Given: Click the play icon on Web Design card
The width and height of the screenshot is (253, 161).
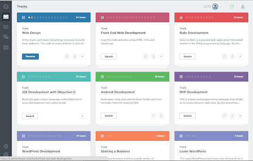Looking at the screenshot, I should tap(83, 57).
